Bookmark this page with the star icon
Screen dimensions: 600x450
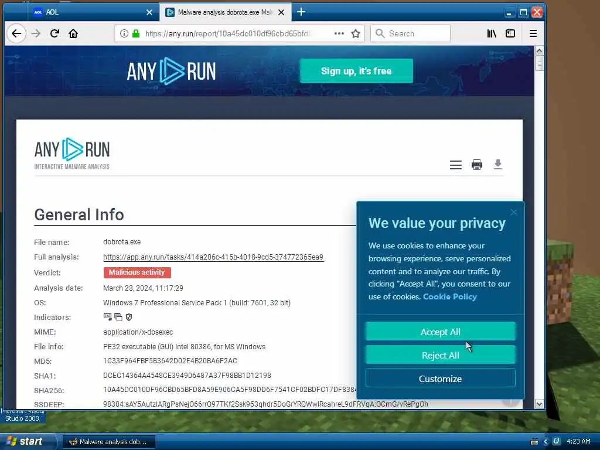click(x=356, y=33)
